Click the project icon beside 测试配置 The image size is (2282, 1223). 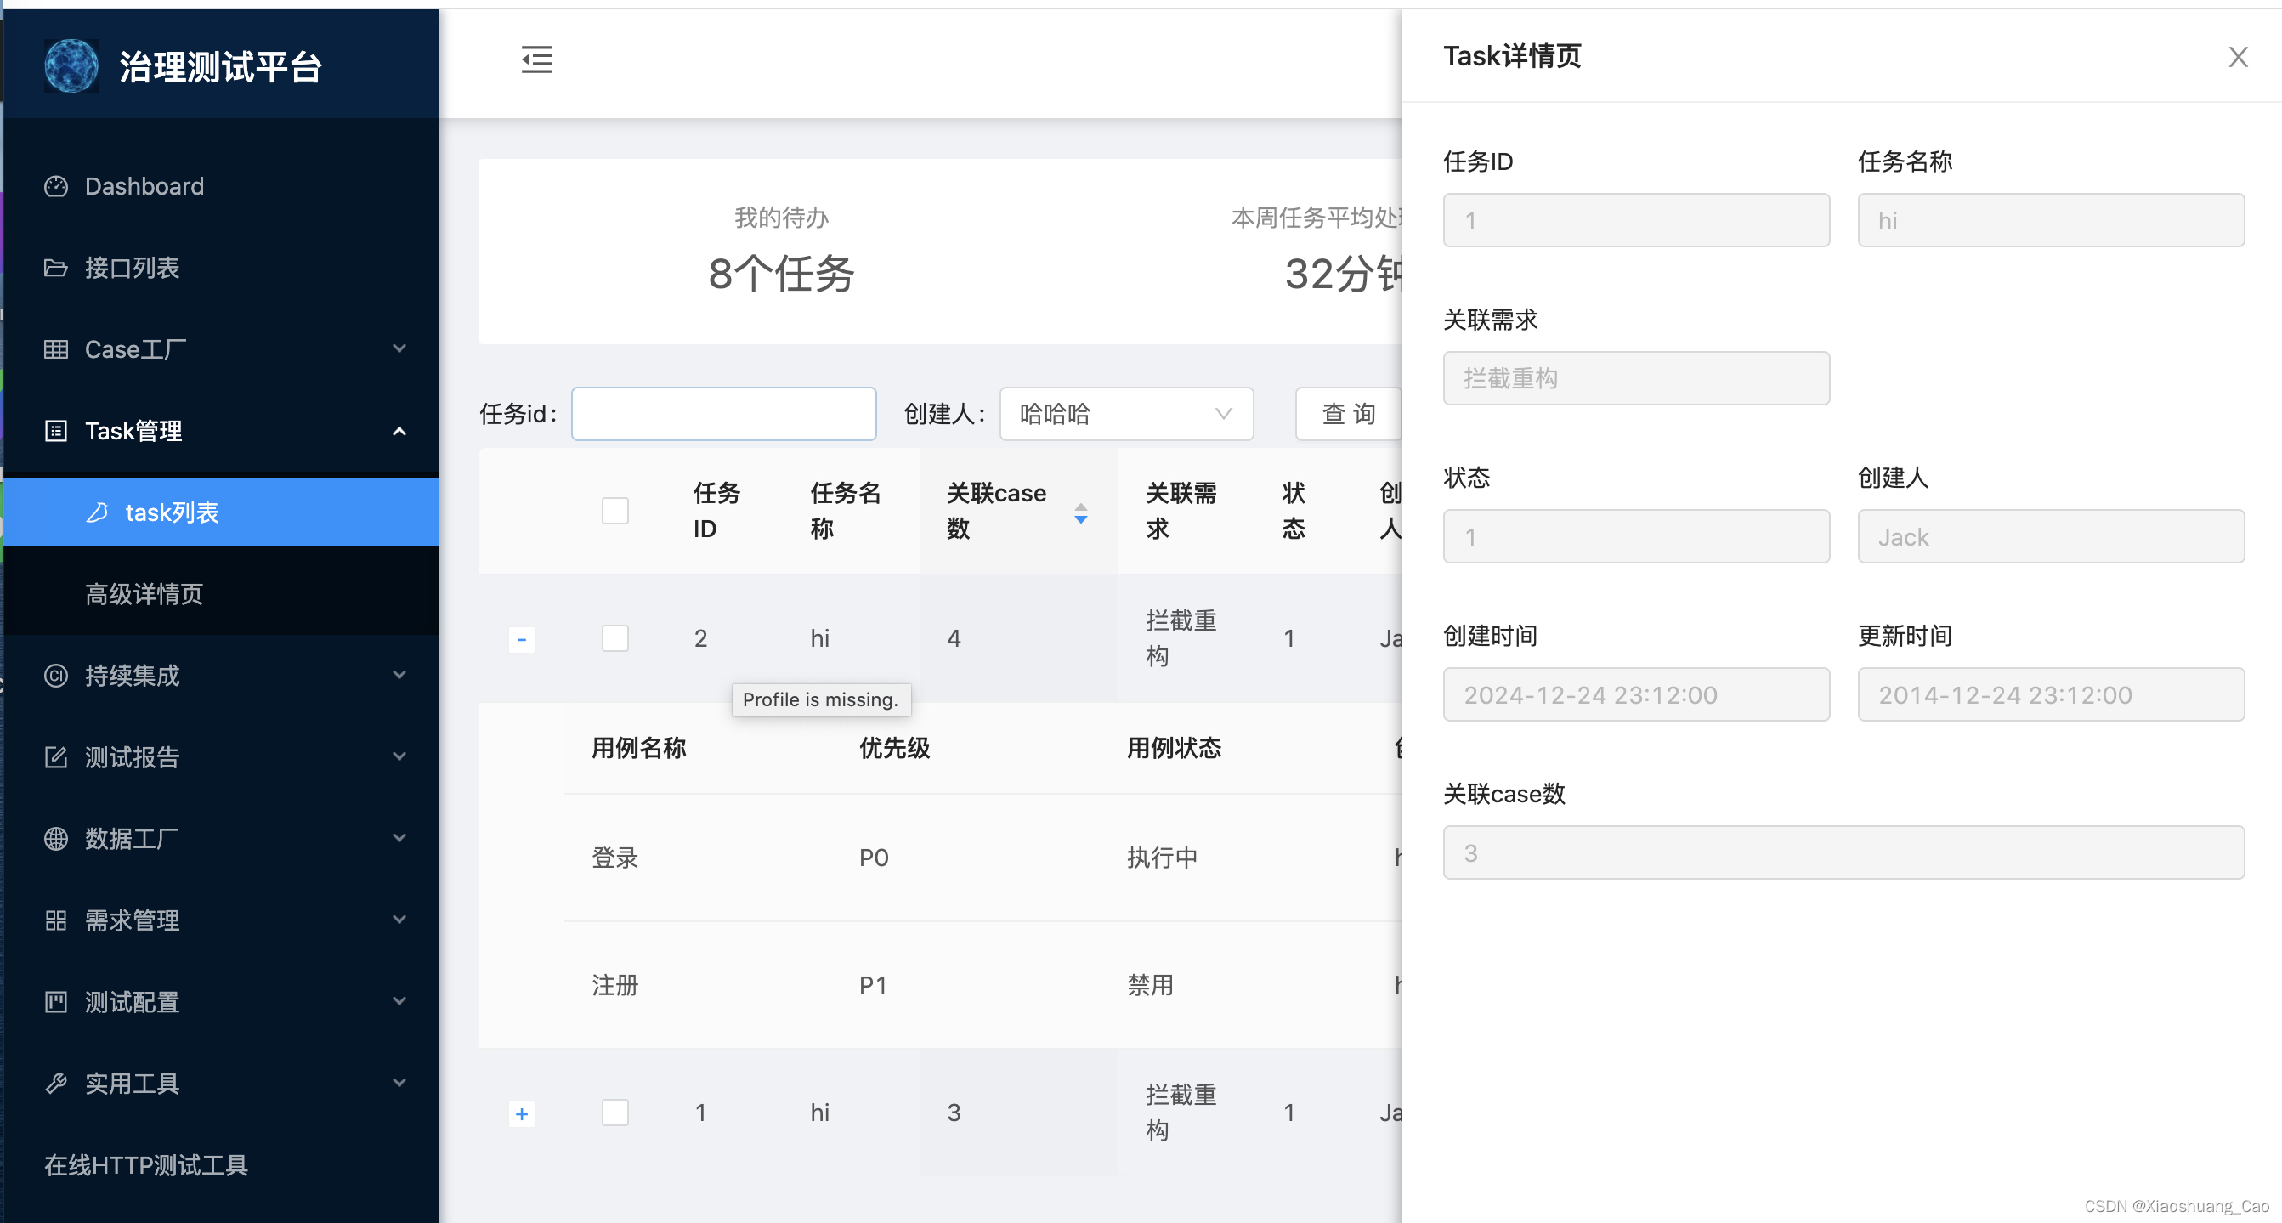[56, 1002]
